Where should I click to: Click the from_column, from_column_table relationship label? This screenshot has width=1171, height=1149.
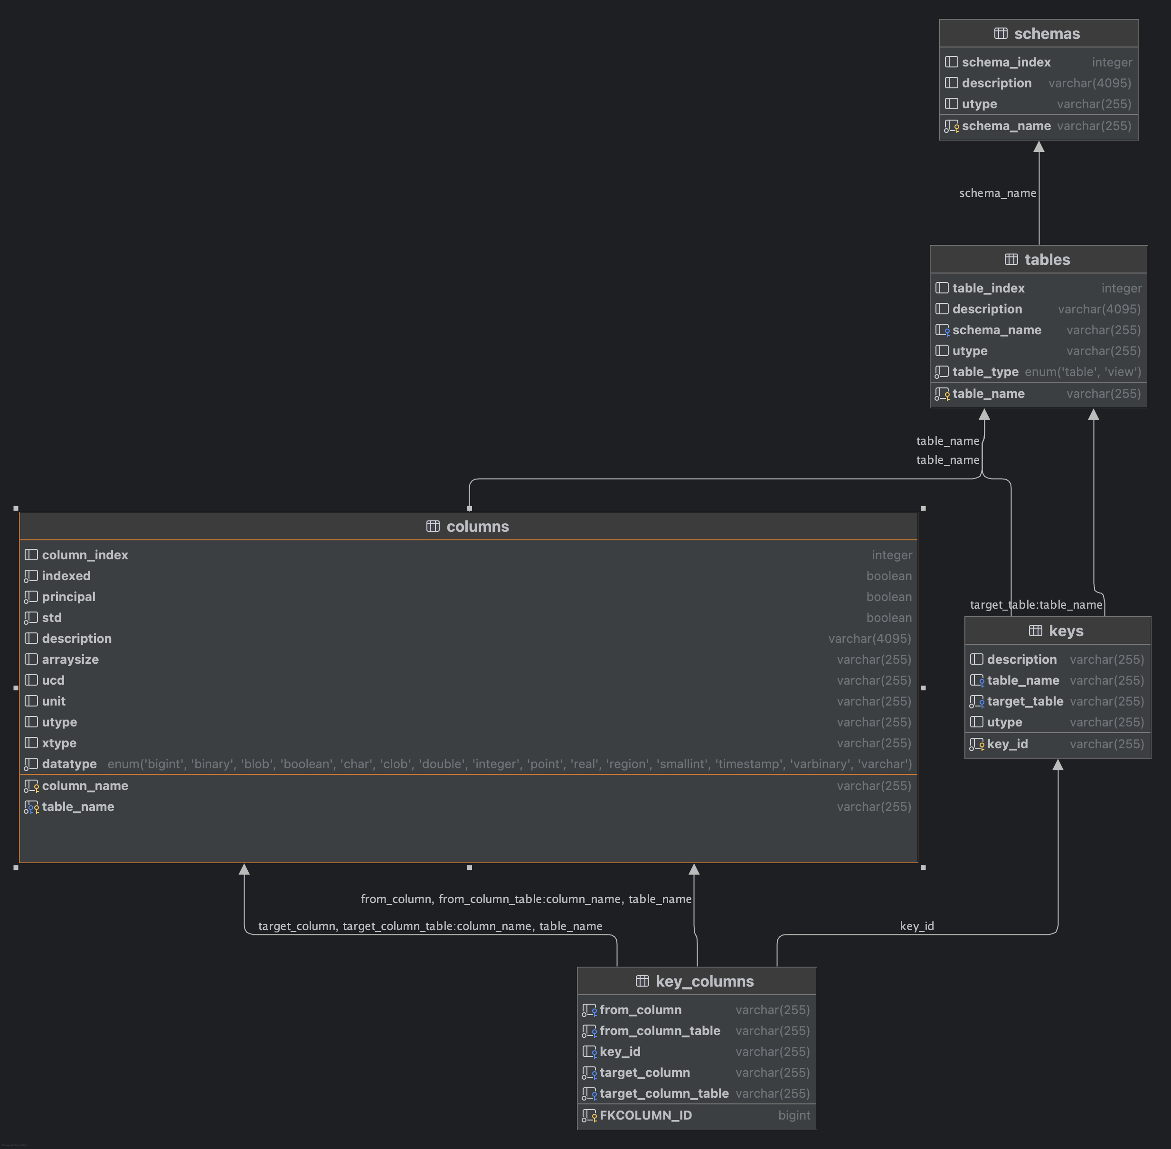click(x=526, y=899)
